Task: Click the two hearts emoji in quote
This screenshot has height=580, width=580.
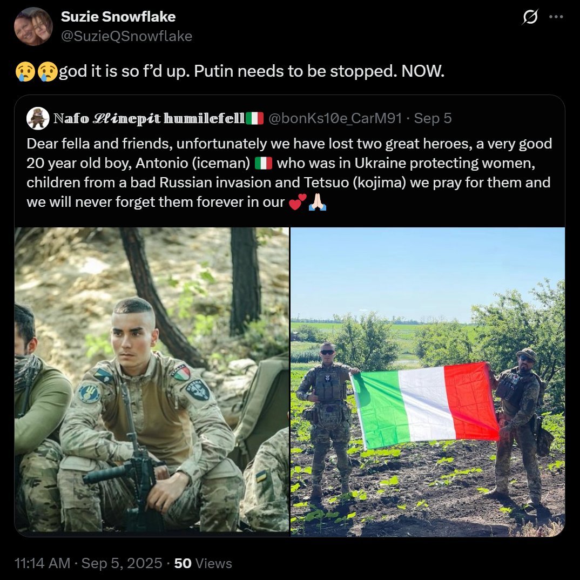Action: pos(298,202)
